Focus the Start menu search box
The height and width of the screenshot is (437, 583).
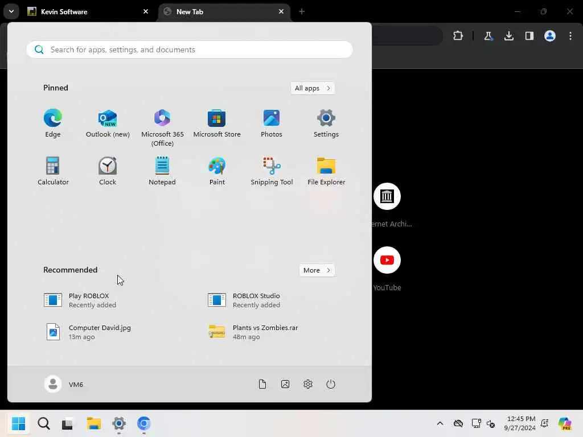190,50
